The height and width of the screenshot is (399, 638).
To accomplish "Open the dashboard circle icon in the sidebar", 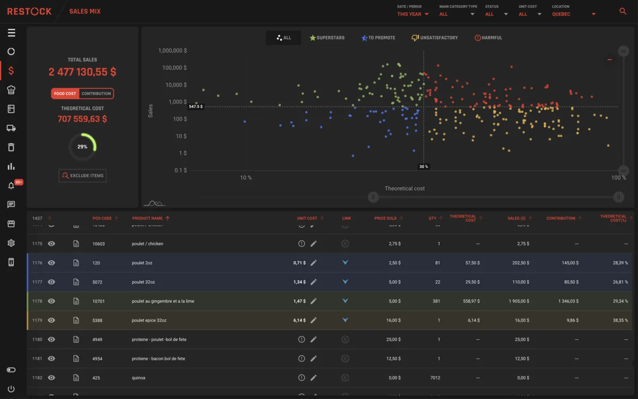I will coord(11,52).
